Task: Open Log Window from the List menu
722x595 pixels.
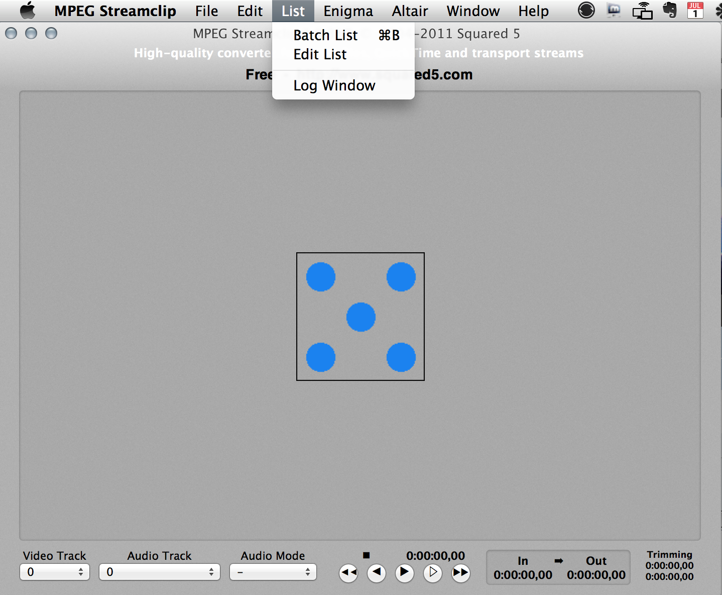Action: (334, 85)
